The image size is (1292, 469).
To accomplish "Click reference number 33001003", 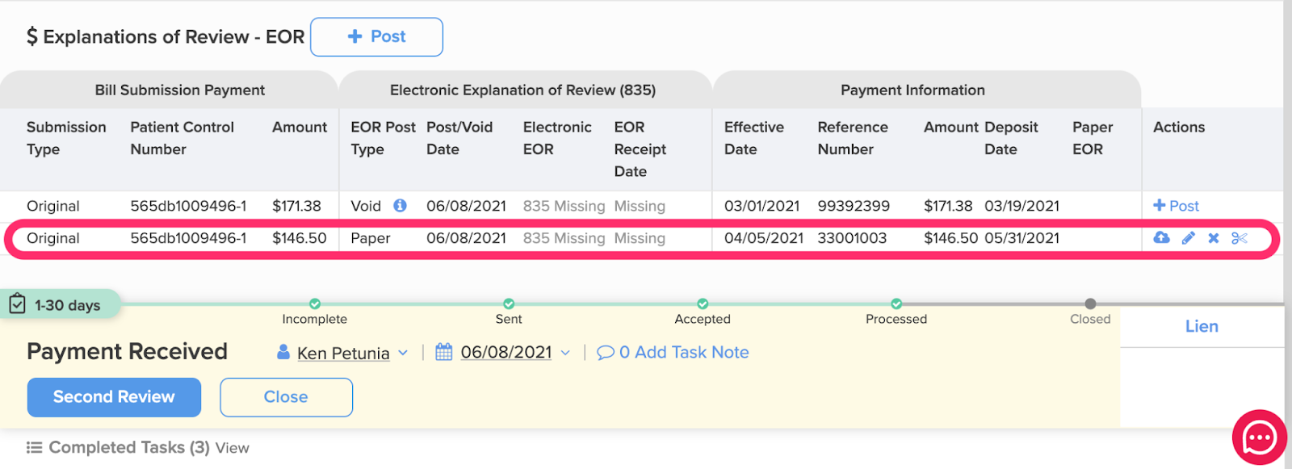I will pyautogui.click(x=852, y=238).
